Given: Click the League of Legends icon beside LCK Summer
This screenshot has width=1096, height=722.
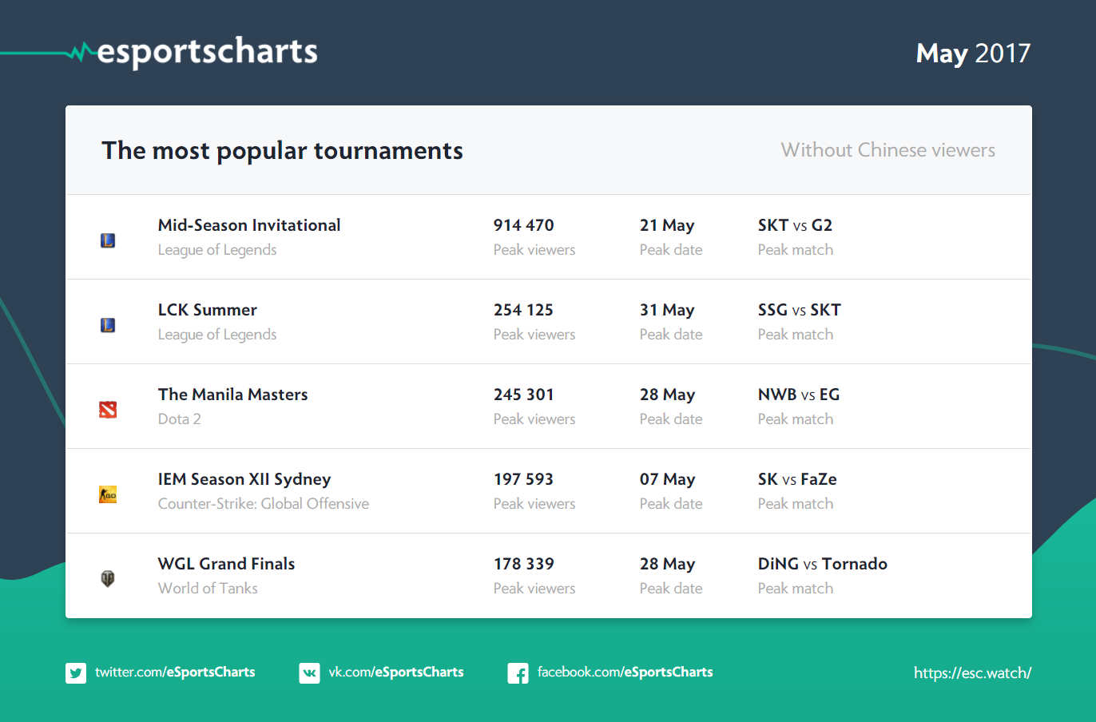Looking at the screenshot, I should click(x=108, y=325).
